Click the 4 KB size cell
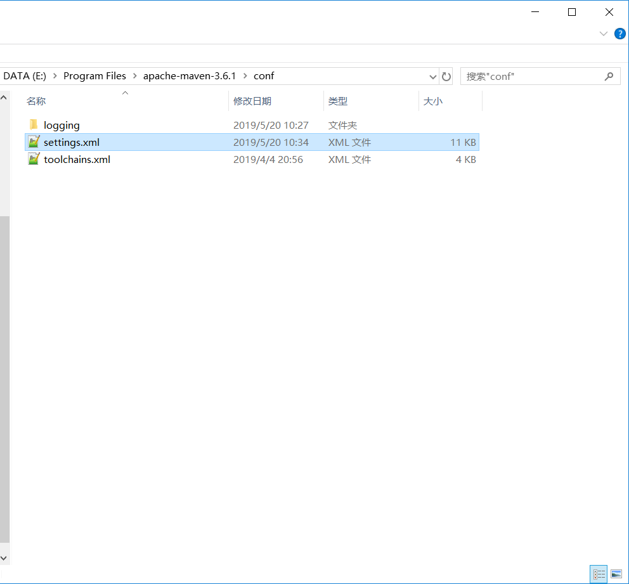Screen dimensions: 629x584 tap(466, 159)
